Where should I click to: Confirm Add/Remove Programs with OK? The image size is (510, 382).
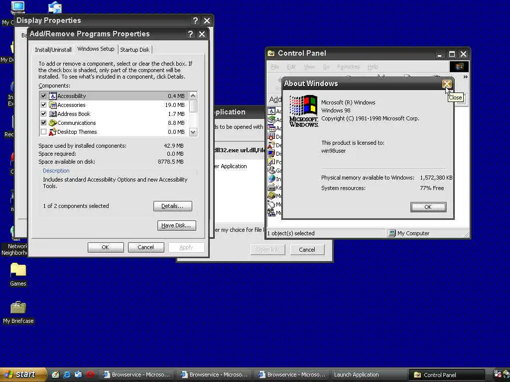pyautogui.click(x=106, y=247)
